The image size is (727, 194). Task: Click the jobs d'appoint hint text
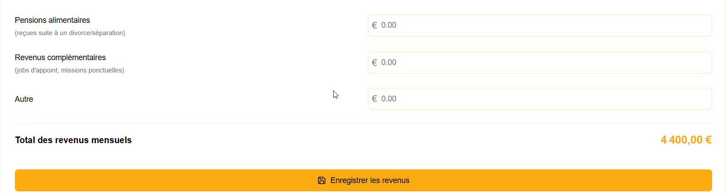tap(69, 70)
